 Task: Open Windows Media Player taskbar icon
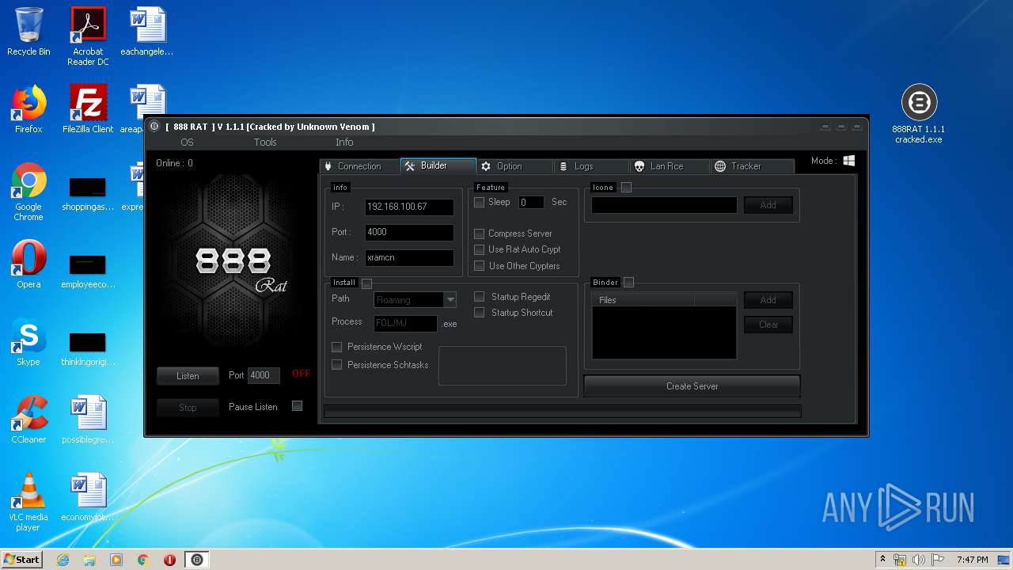pos(116,560)
